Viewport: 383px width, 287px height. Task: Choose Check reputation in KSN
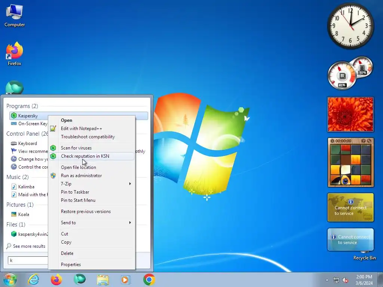pos(92,156)
